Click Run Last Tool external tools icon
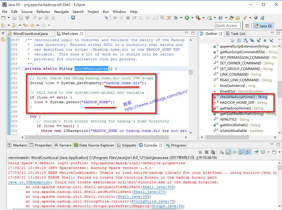 [x=198, y=18]
